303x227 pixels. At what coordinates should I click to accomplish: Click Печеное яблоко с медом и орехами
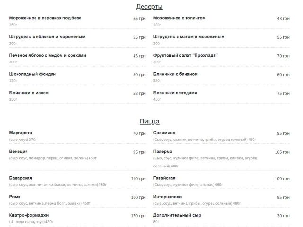tap(48, 56)
